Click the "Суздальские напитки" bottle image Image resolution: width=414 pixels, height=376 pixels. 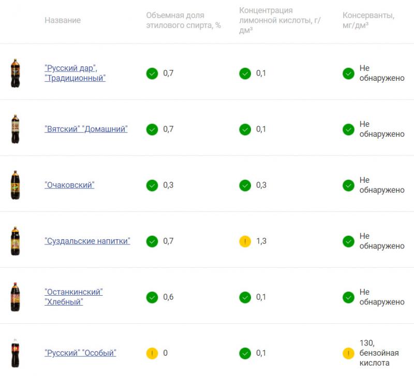(16, 241)
